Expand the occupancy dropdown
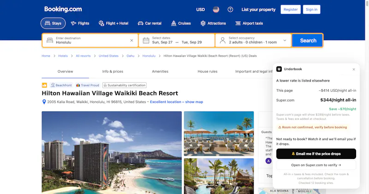This screenshot has height=194, width=369. coord(253,41)
